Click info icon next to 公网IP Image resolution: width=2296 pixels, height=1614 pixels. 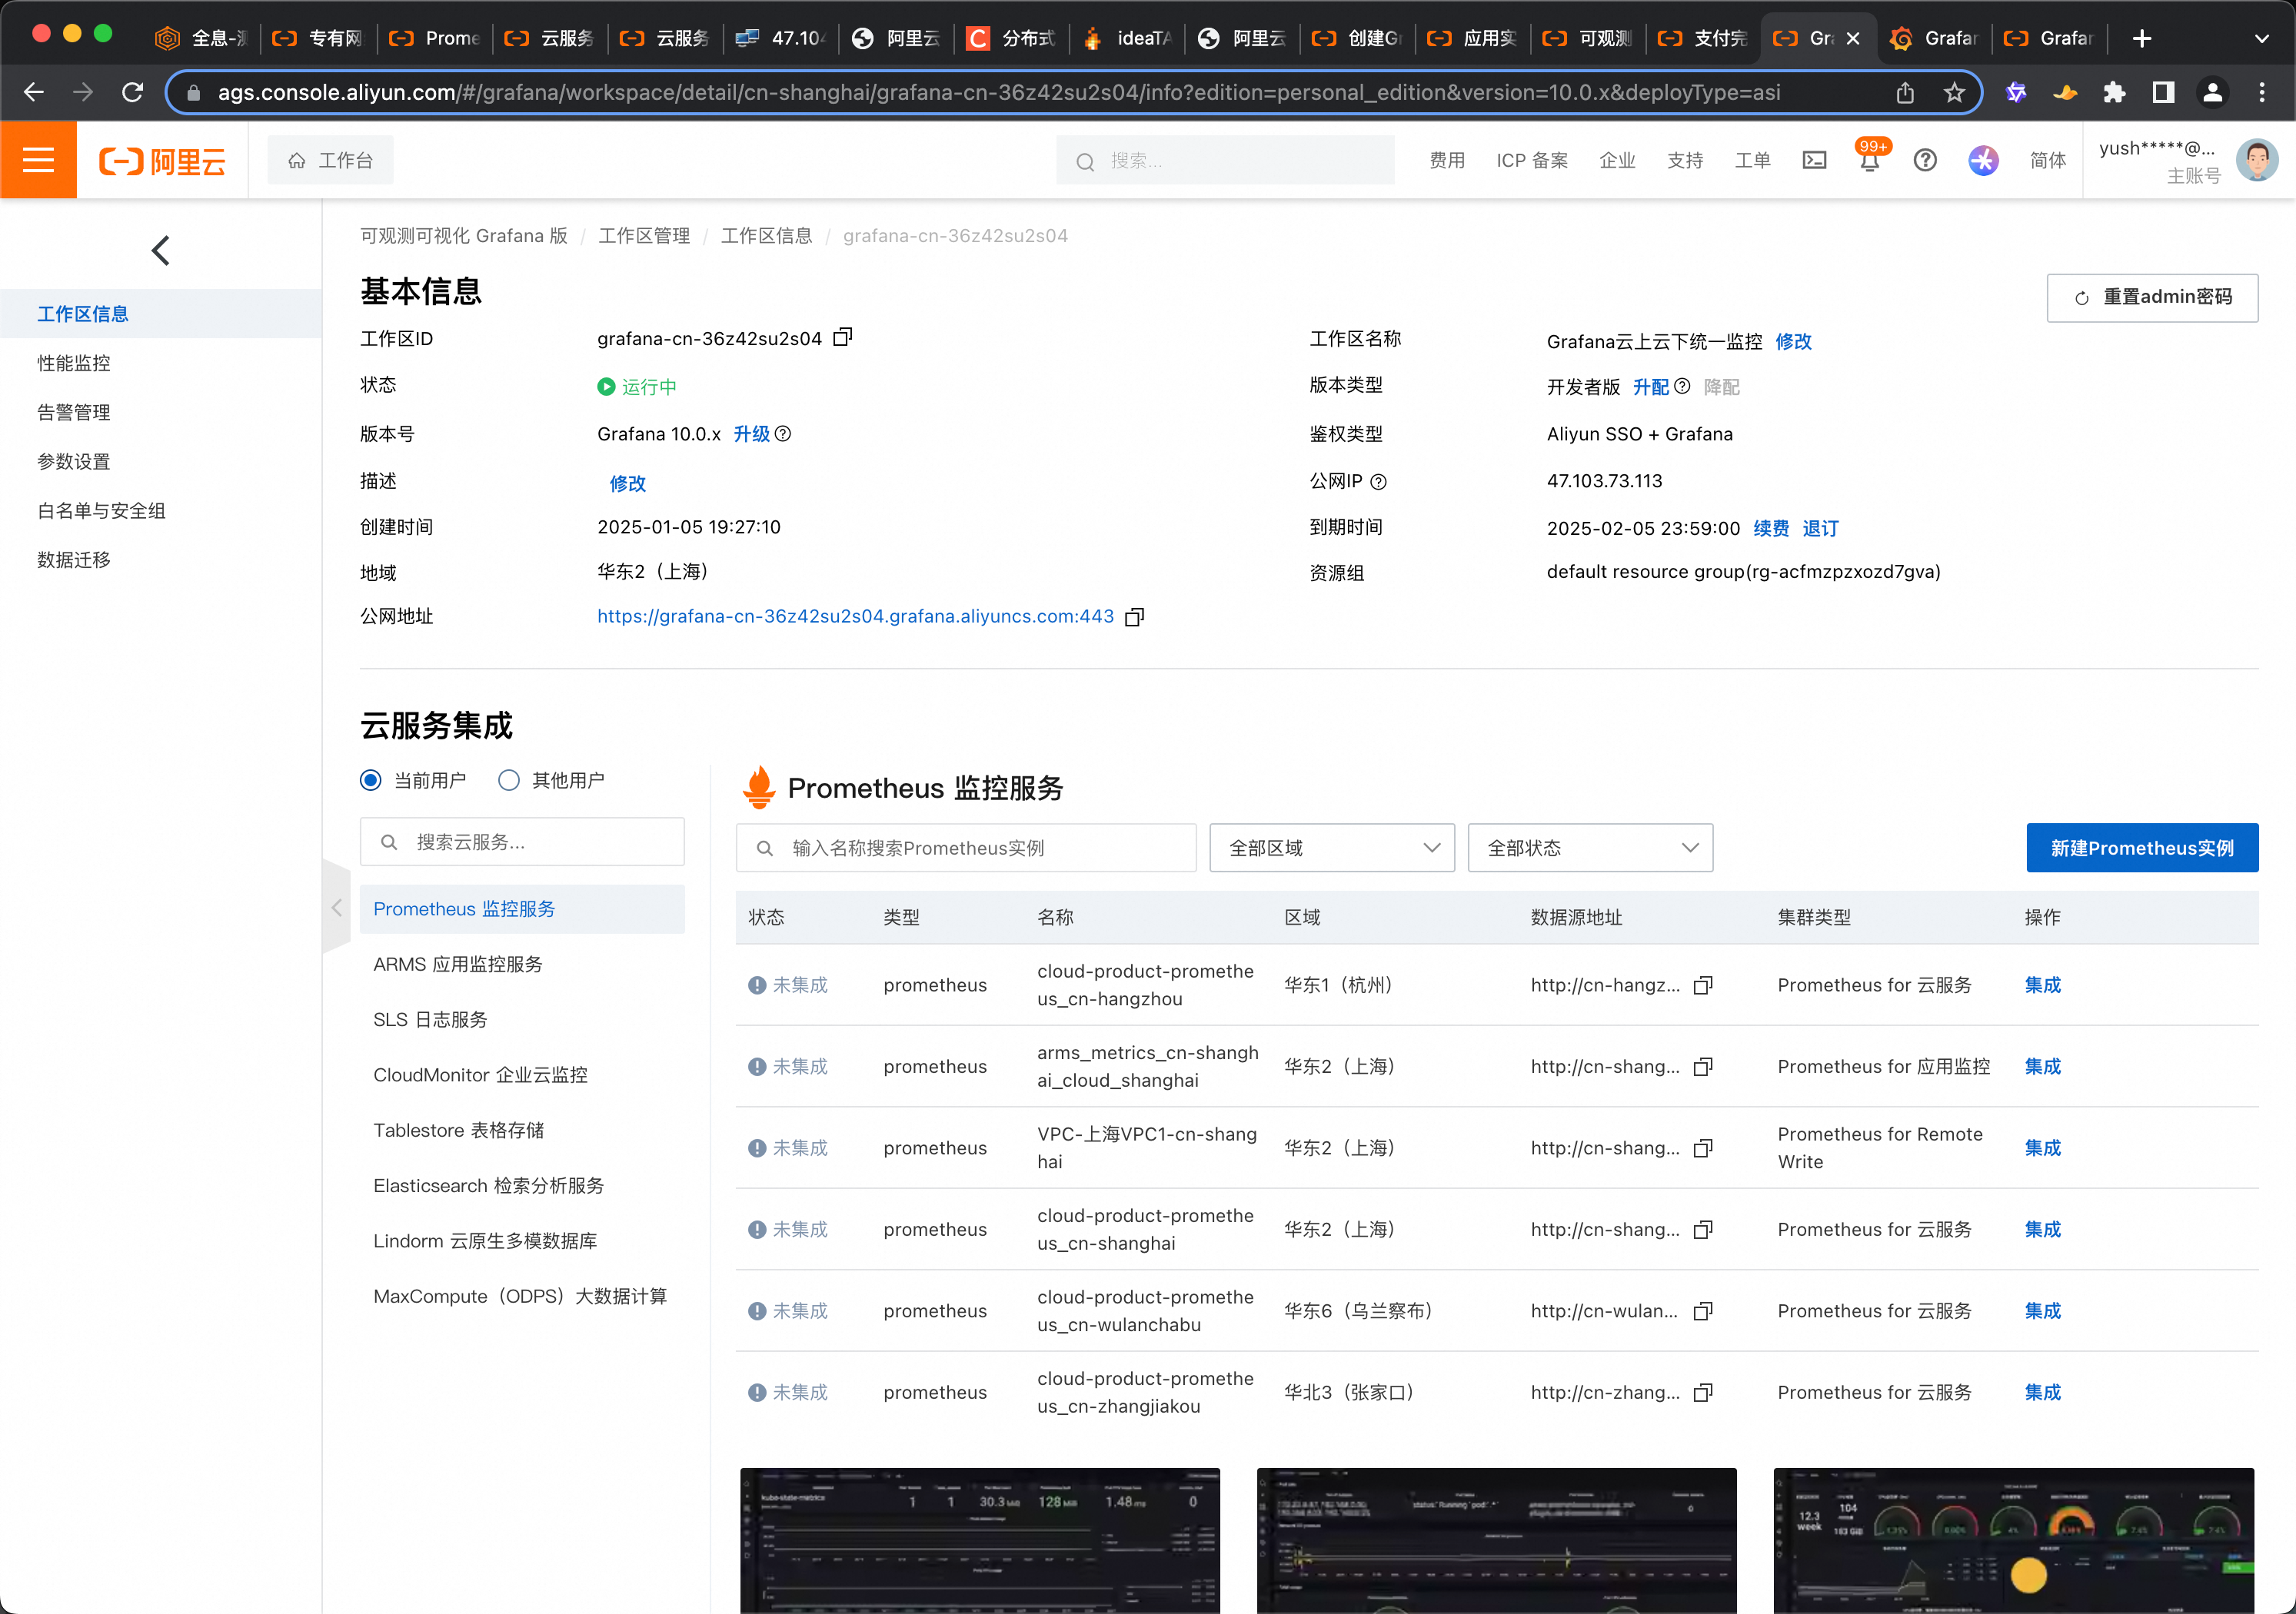tap(1379, 482)
